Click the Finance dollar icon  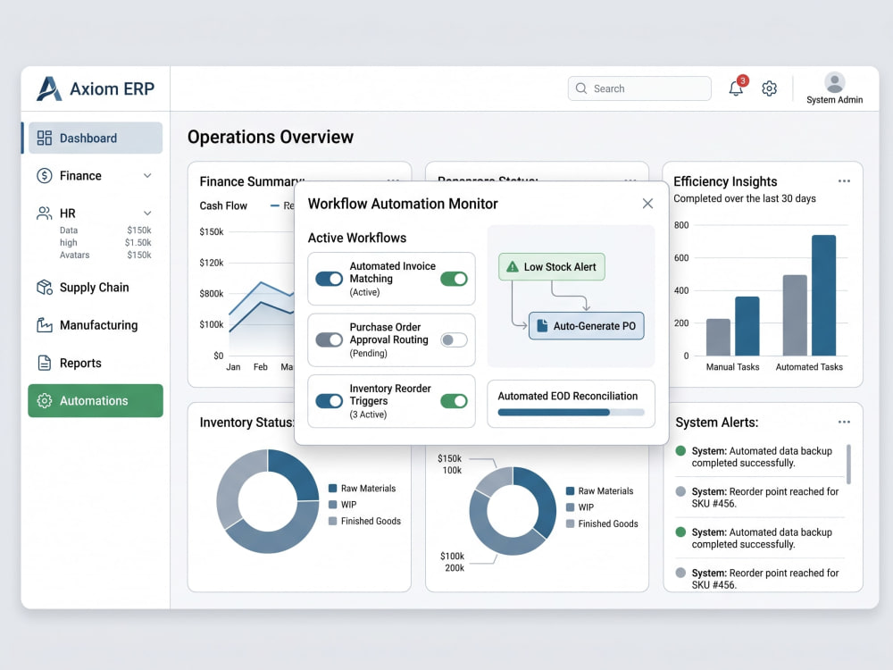(x=45, y=175)
